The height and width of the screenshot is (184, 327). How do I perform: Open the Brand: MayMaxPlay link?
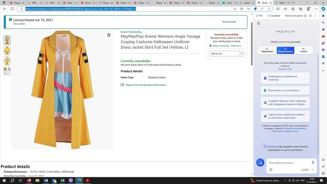pos(131,32)
